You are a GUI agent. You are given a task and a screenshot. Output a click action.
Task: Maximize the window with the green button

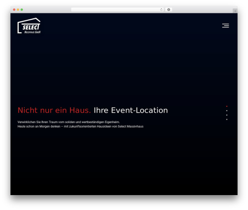[x=22, y=9]
